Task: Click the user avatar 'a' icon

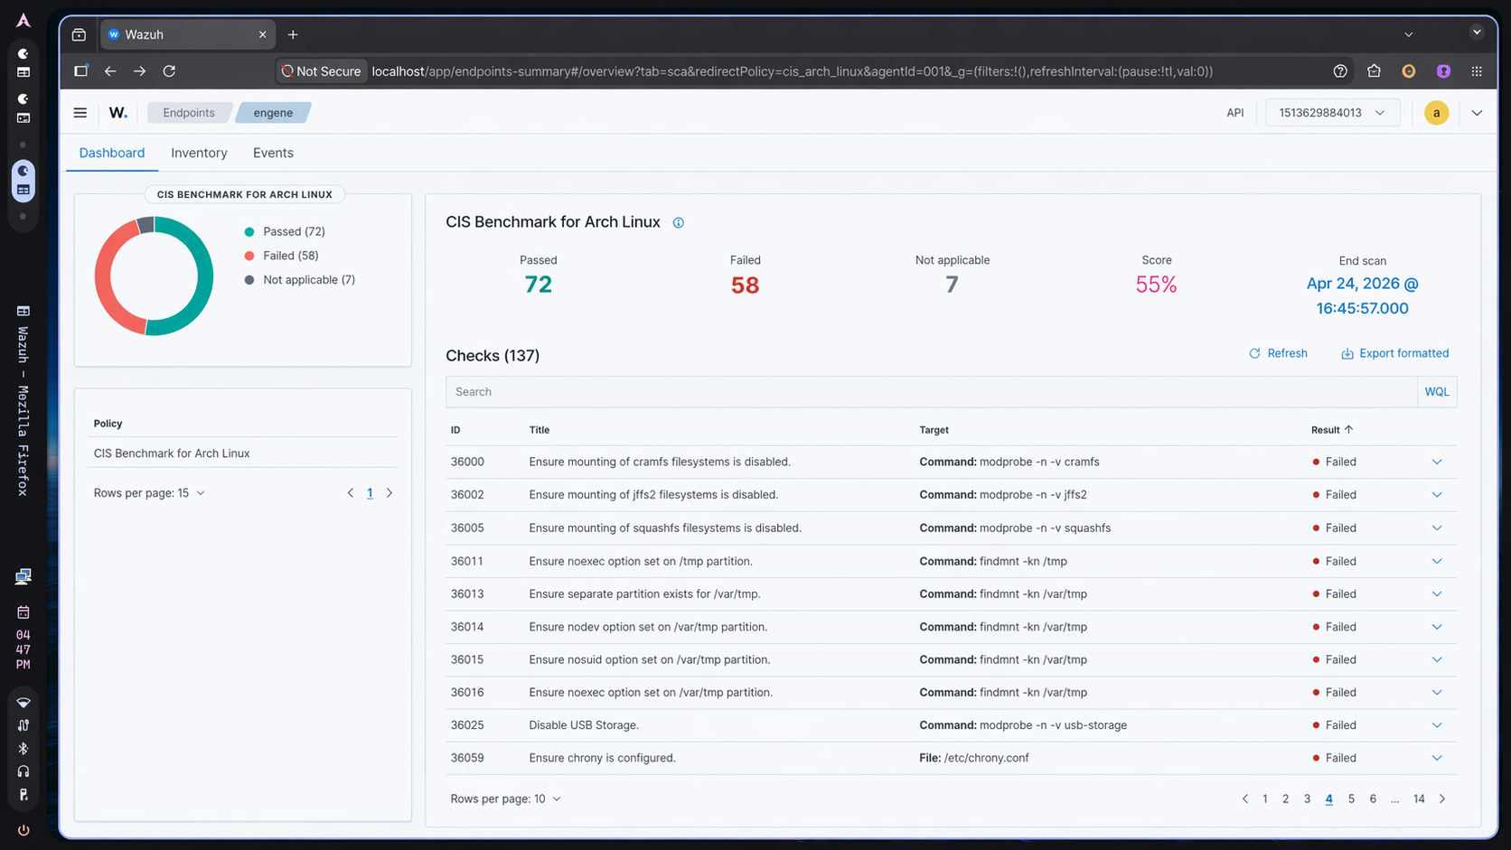Action: point(1436,113)
